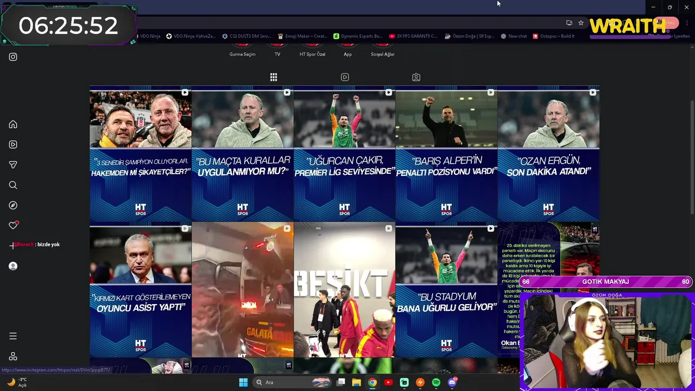Open post 'Uğurcan Çakır, Premier Lig seviyesinde'
Image resolution: width=695 pixels, height=391 pixels.
(344, 154)
